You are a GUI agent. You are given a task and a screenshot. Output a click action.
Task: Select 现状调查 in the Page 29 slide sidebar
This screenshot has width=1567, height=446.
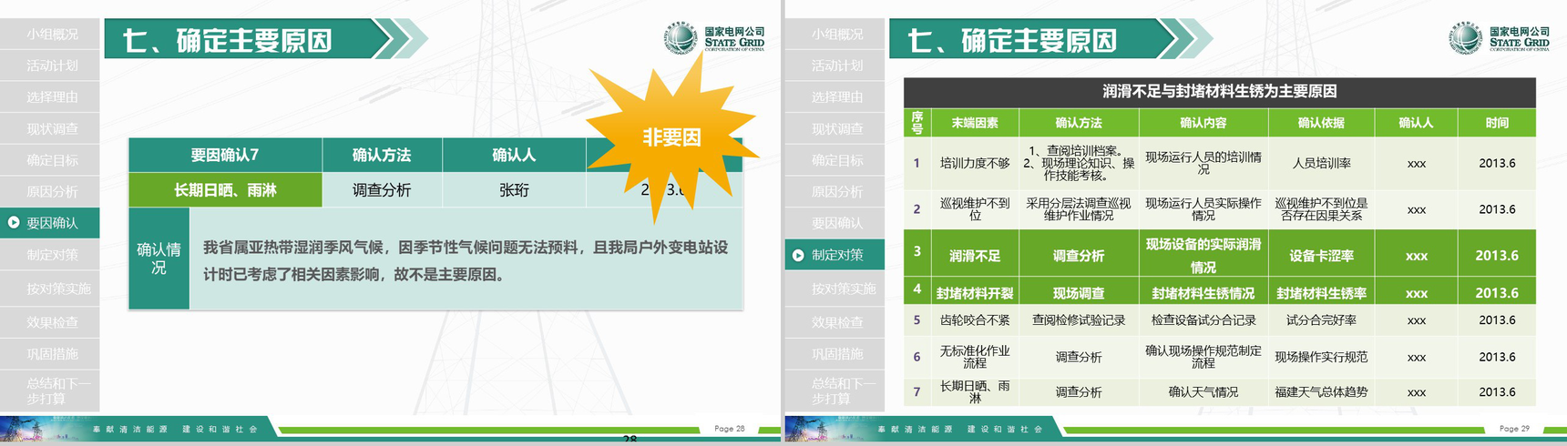[835, 128]
